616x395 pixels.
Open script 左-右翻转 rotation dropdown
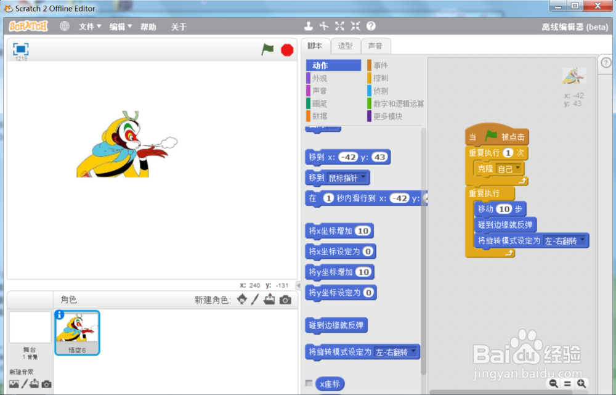click(x=565, y=241)
